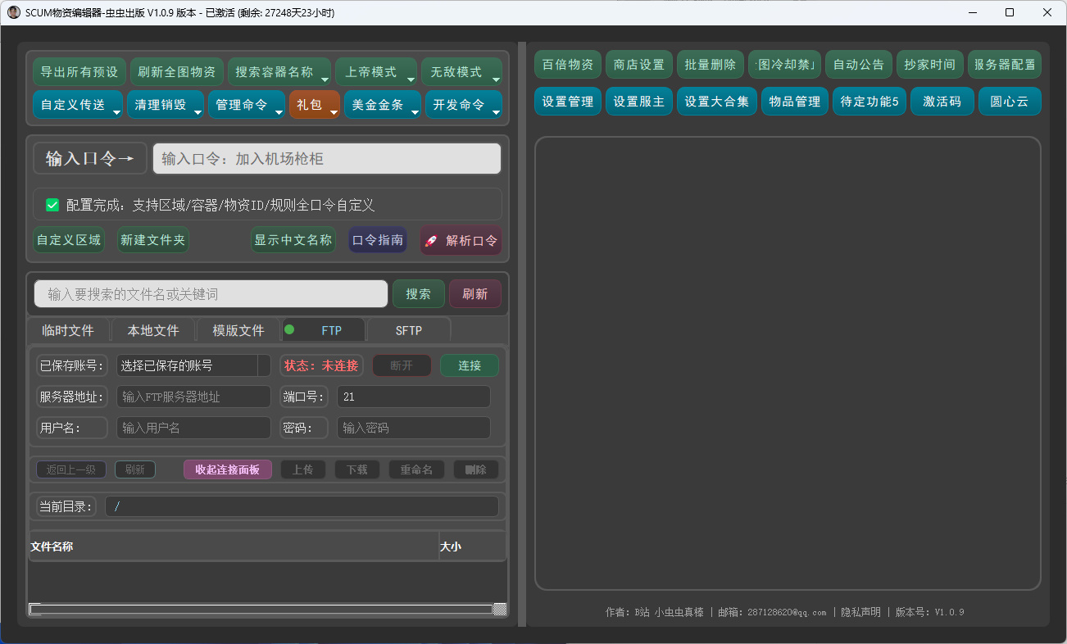Image resolution: width=1067 pixels, height=644 pixels.
Task: Toggle 显示中文名称 button
Action: tap(293, 240)
